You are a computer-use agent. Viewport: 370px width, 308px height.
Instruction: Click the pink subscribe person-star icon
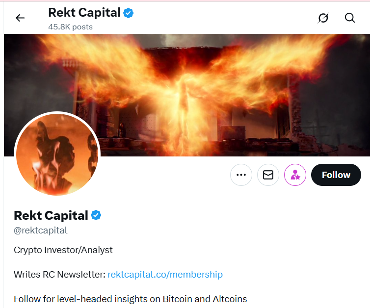coord(295,175)
